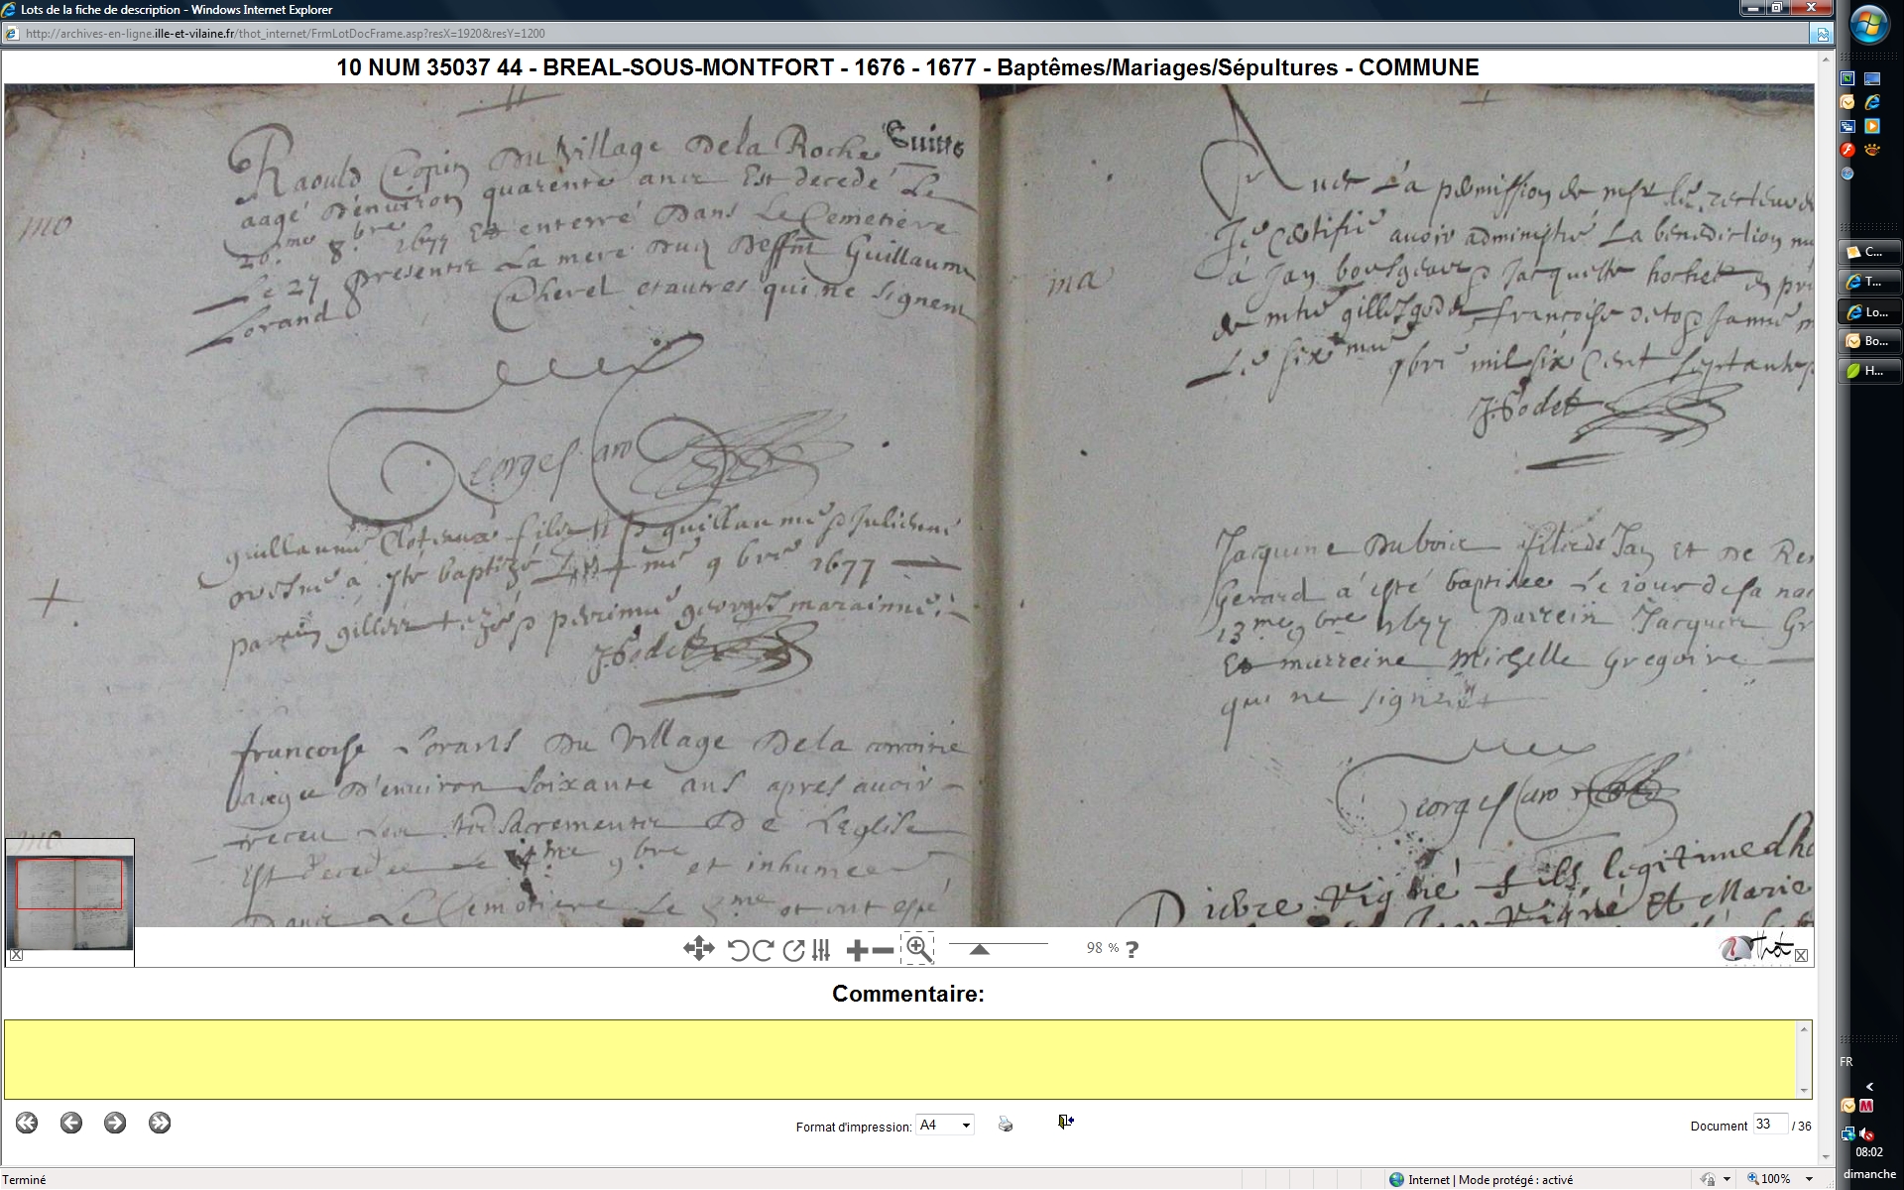
Task: Open the image adjustment sliders tool
Action: (x=821, y=950)
